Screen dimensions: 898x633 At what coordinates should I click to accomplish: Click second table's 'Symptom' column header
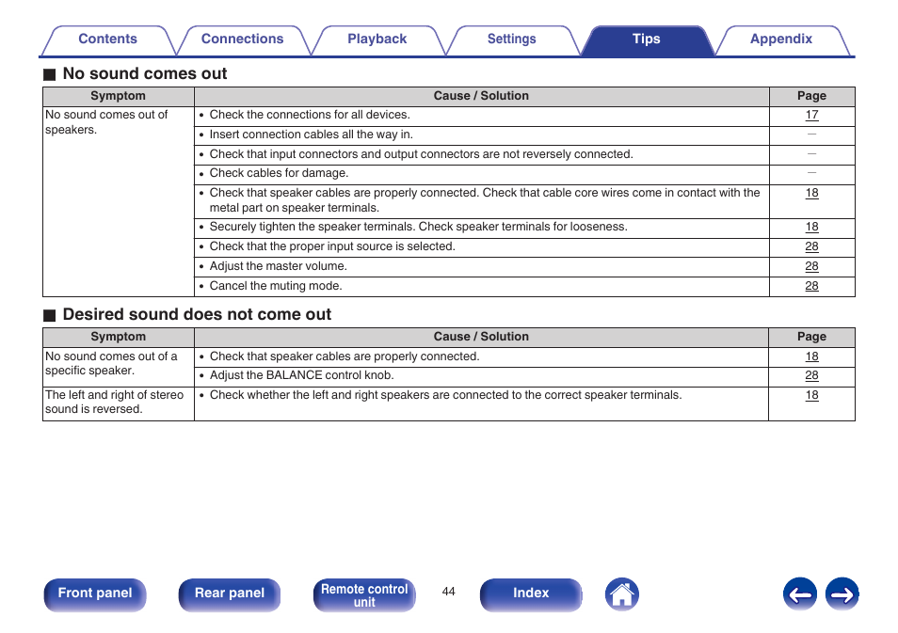click(x=118, y=337)
